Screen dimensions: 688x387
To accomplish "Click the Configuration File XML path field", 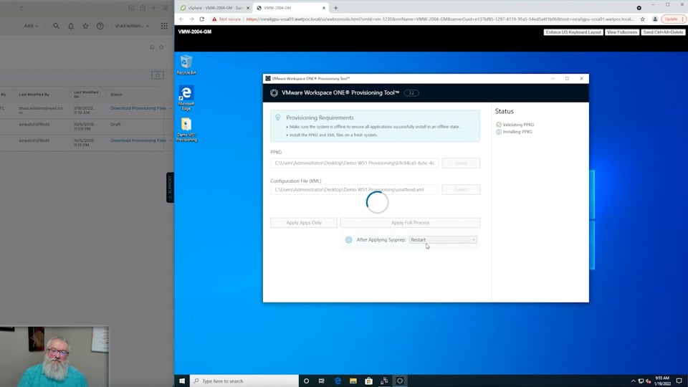I will click(x=354, y=189).
